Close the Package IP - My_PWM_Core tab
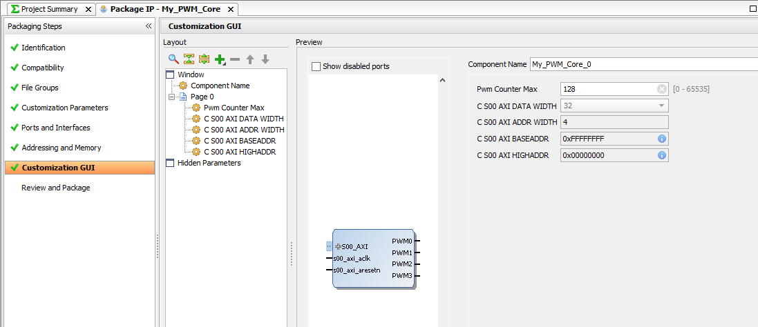Screen dimensions: 758x327 click(x=231, y=9)
